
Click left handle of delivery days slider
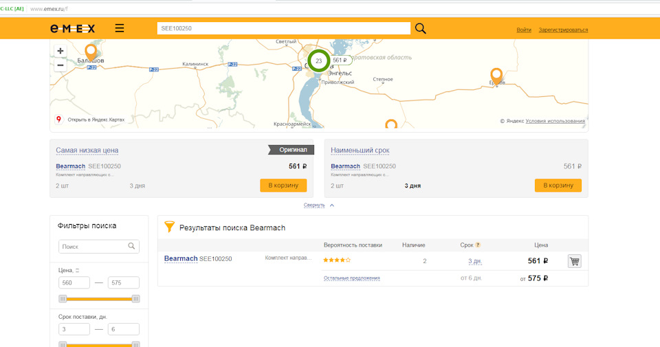coord(63,344)
